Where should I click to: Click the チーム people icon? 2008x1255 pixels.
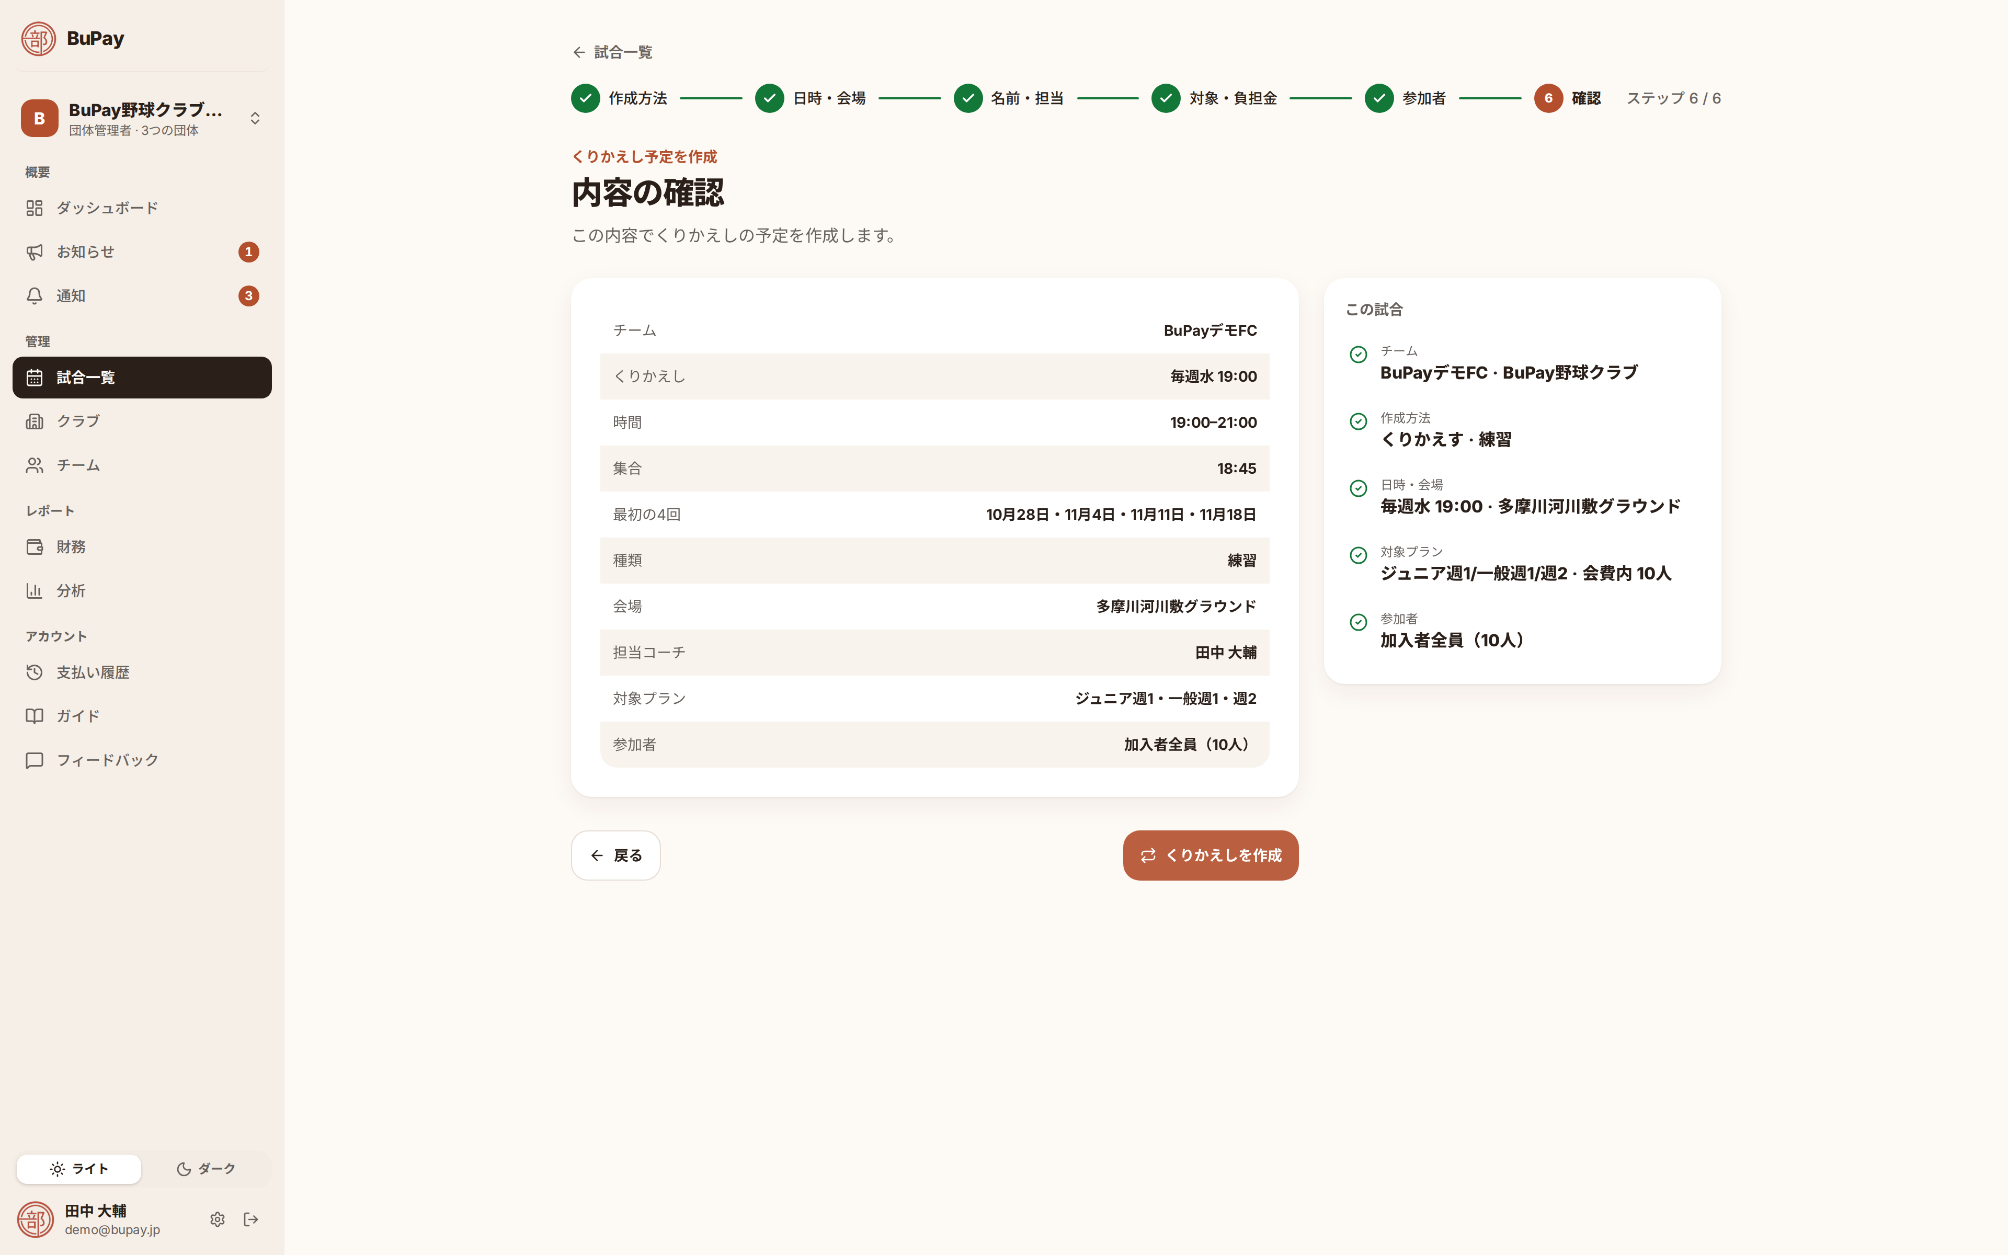(34, 465)
